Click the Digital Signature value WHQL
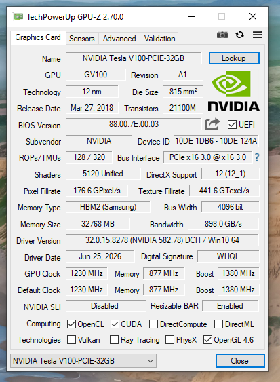Image resolution: width=280 pixels, height=382 pixels. tap(228, 256)
